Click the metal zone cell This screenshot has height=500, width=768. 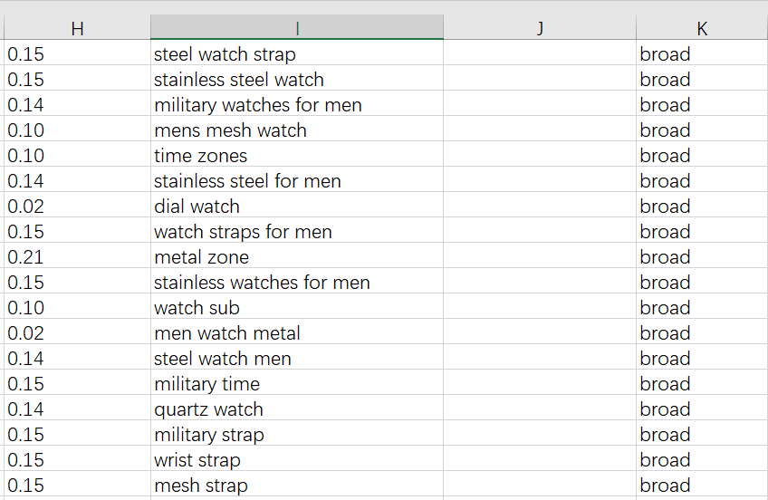[x=297, y=257]
